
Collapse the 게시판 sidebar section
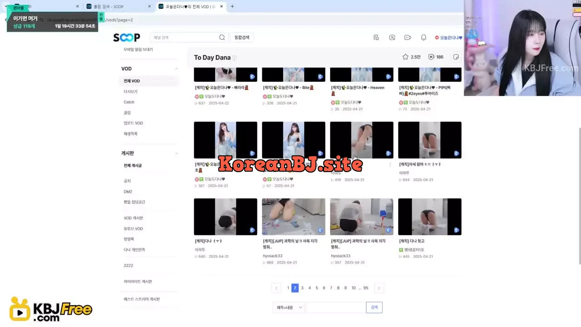coord(177,154)
